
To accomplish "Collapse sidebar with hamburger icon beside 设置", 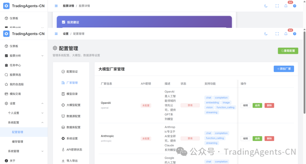I will coord(56,34).
